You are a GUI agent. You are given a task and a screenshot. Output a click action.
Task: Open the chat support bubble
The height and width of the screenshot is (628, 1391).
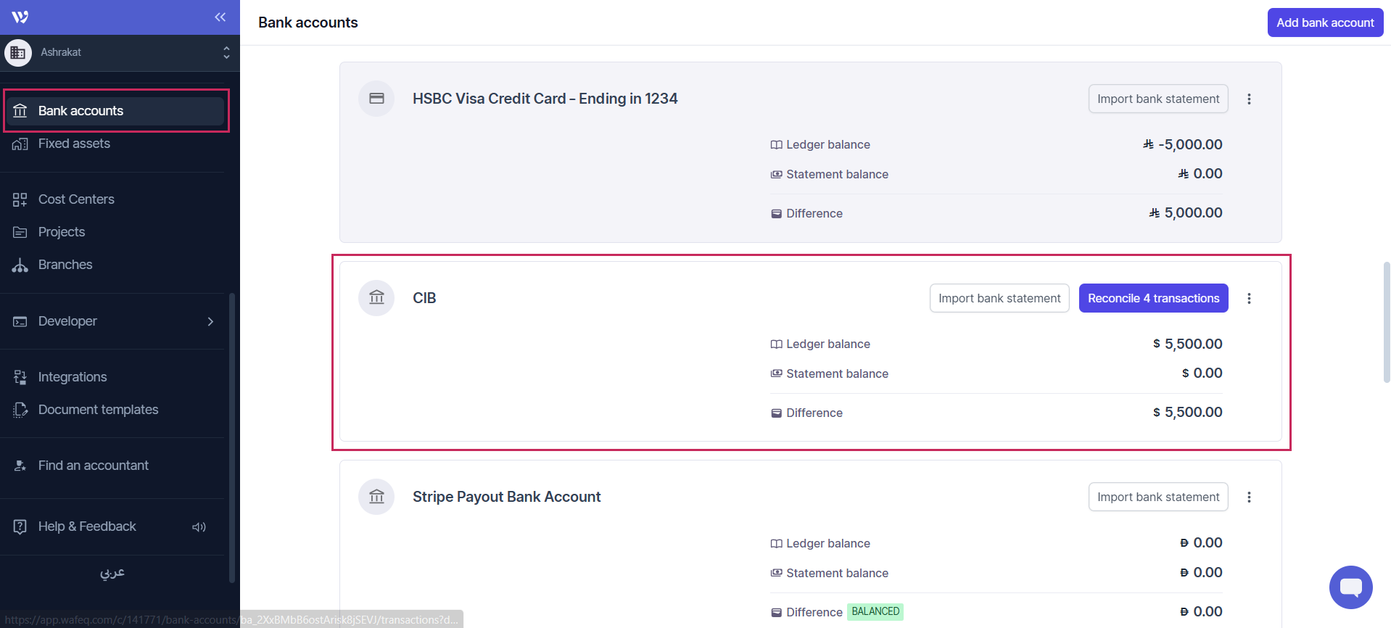[x=1350, y=587]
